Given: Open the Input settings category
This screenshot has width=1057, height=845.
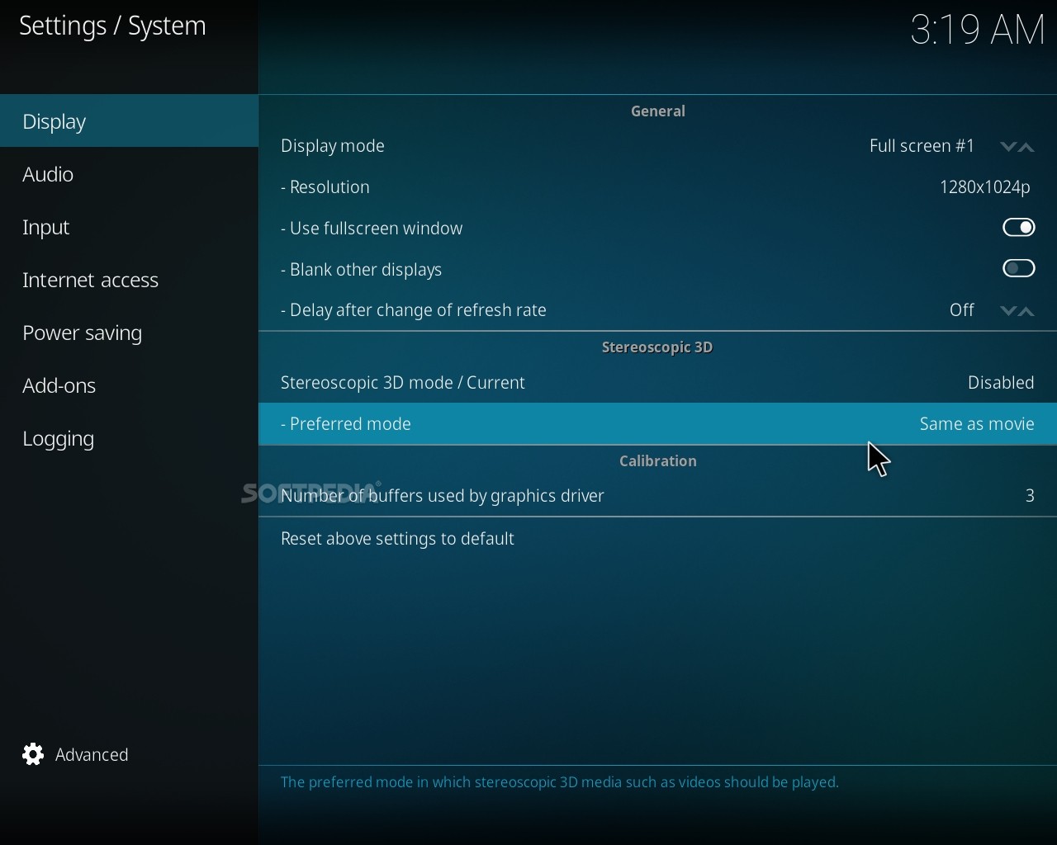Looking at the screenshot, I should coord(129,227).
